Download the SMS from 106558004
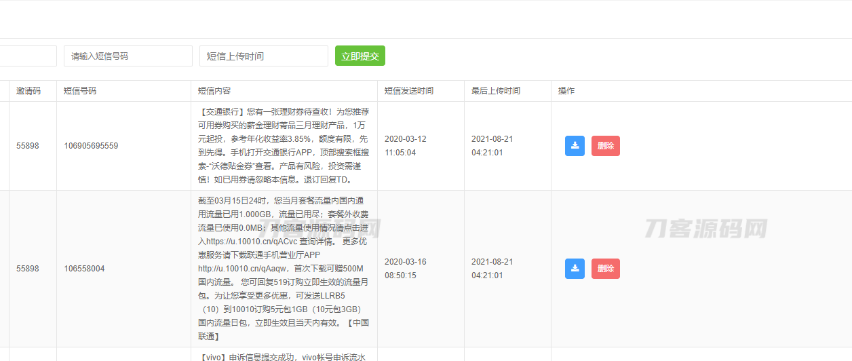Screen dimensions: 852x361 click(x=575, y=269)
